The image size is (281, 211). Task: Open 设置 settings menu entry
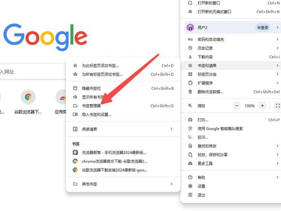(231, 186)
